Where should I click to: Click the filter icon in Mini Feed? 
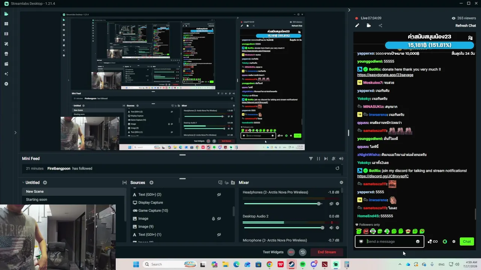tap(311, 159)
